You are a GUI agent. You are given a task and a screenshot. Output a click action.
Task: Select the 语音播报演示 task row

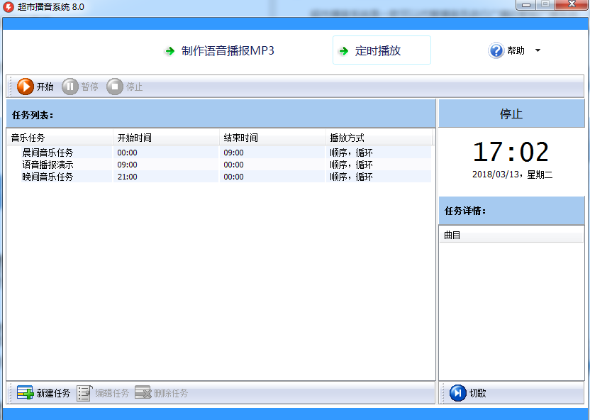coord(219,165)
